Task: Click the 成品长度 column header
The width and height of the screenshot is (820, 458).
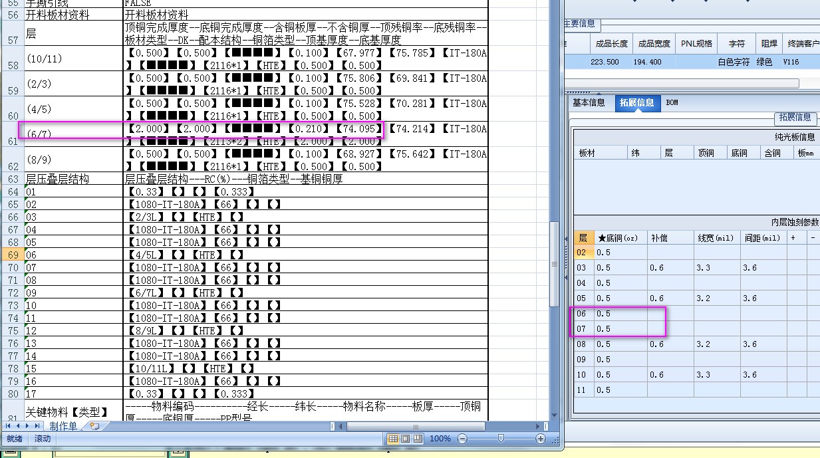Action: click(611, 44)
